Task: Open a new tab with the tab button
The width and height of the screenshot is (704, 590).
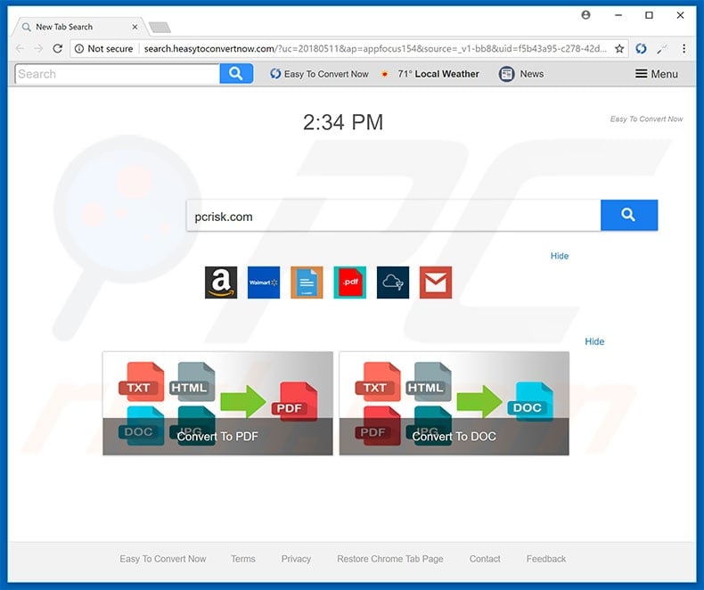Action: pos(160,28)
